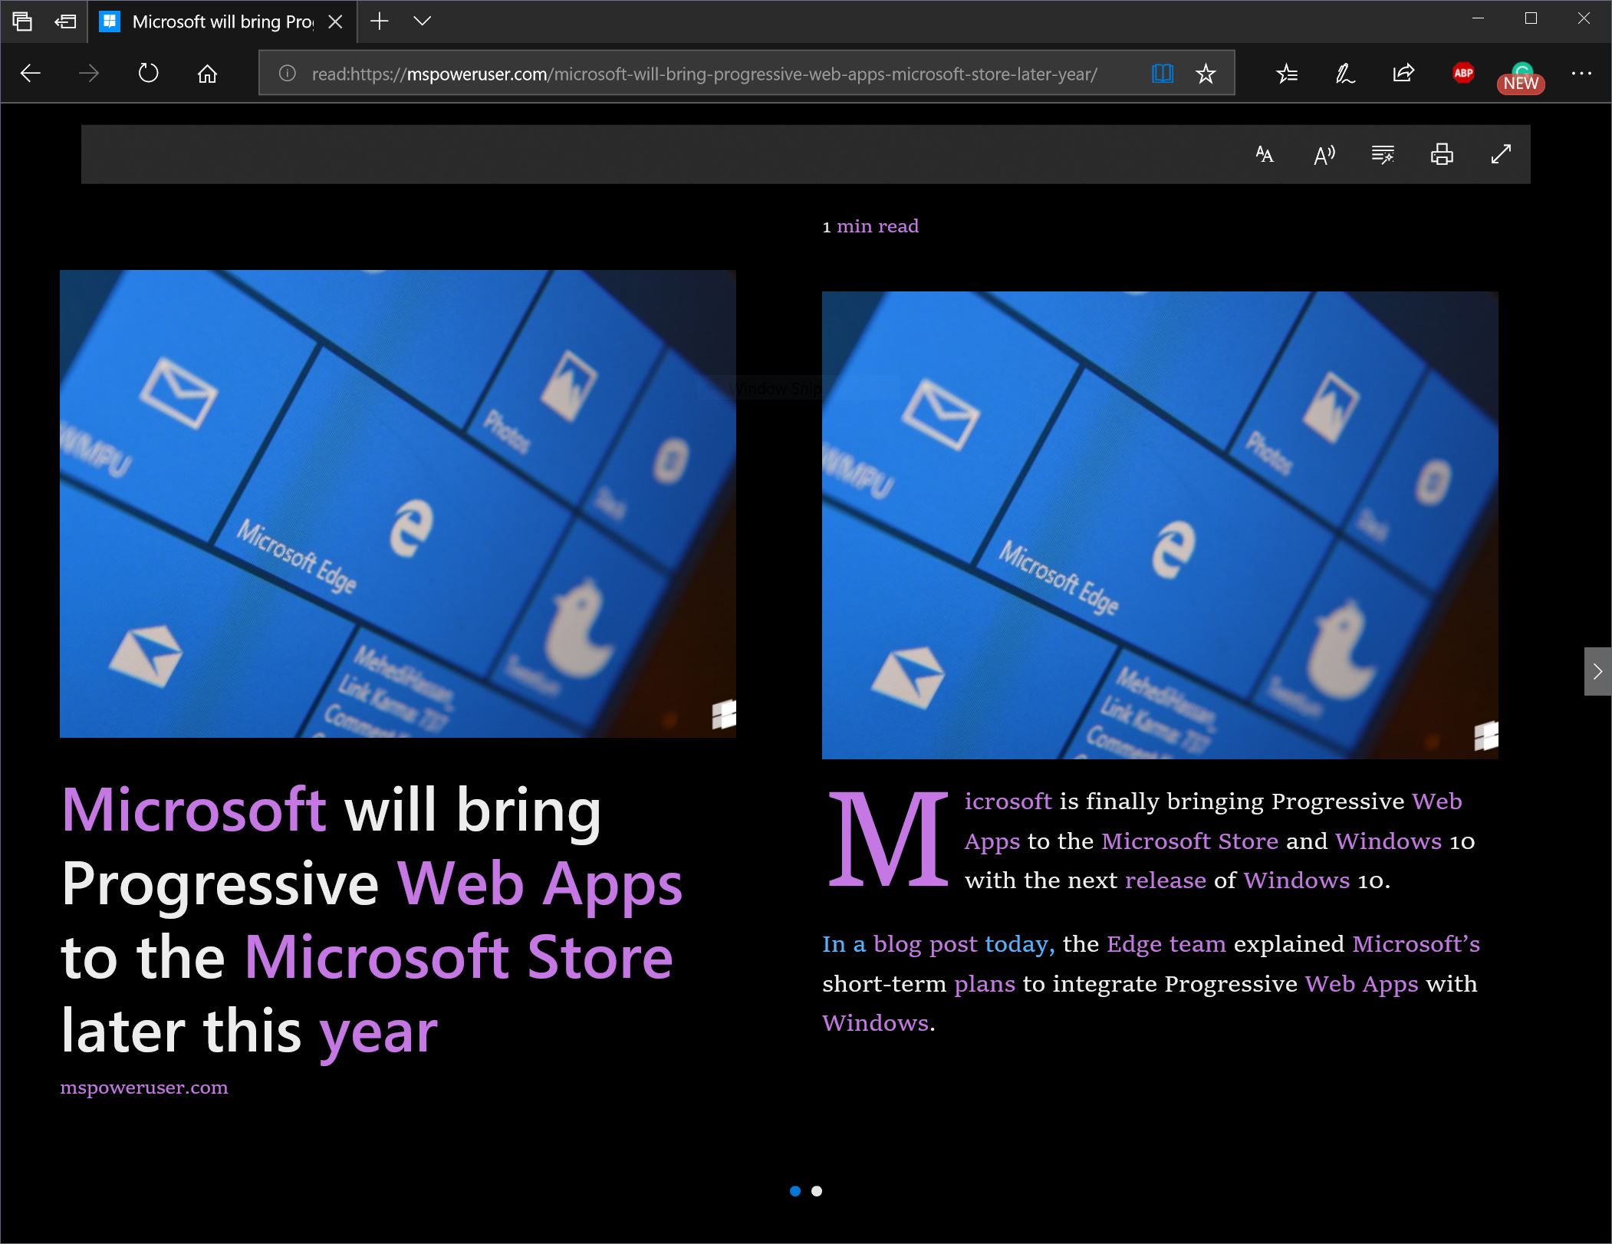Open text options in reading toolbar
Viewport: 1612px width, 1244px height.
[1265, 154]
